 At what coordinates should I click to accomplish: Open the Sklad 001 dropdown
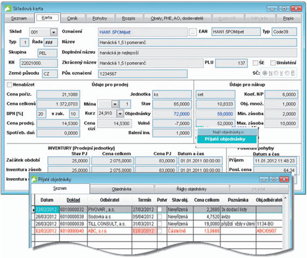54,32
